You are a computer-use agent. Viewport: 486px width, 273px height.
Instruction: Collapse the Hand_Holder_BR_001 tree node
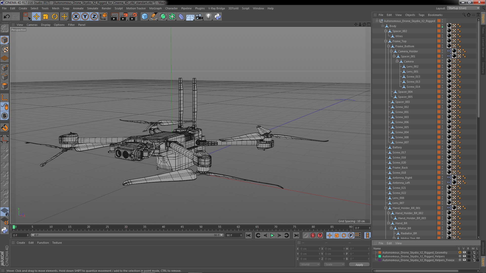pos(386,208)
